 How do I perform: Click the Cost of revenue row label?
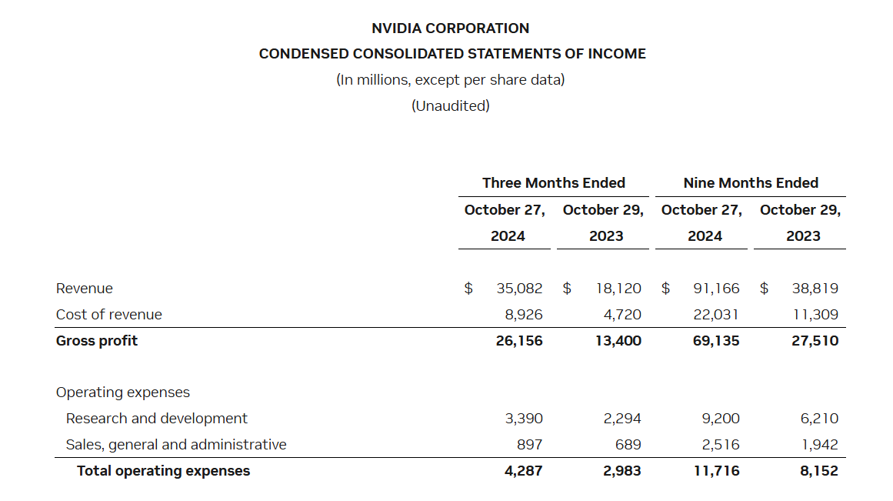[108, 315]
